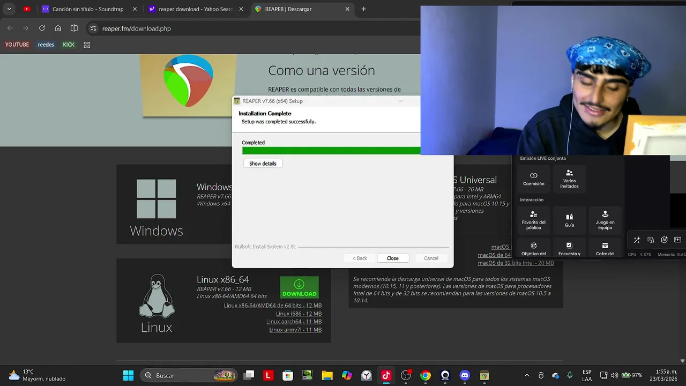Screen dimensions: 686x386
Task: Click the installer's green progress bar
Action: coord(331,151)
